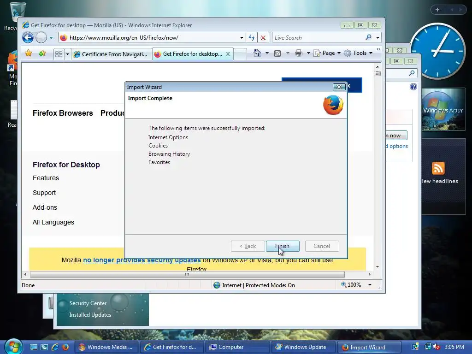The height and width of the screenshot is (354, 472).
Task: Open the Support link
Action: (44, 193)
